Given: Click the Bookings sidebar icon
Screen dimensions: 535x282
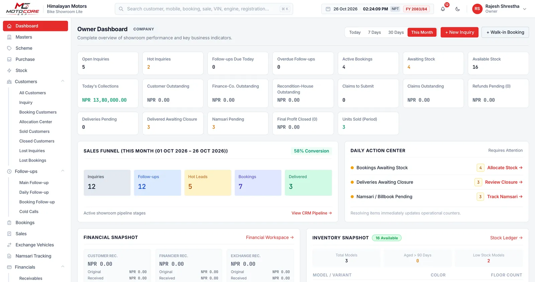Looking at the screenshot, I should click(9, 223).
